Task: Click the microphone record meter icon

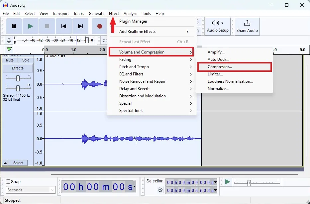Action: click(x=9, y=41)
